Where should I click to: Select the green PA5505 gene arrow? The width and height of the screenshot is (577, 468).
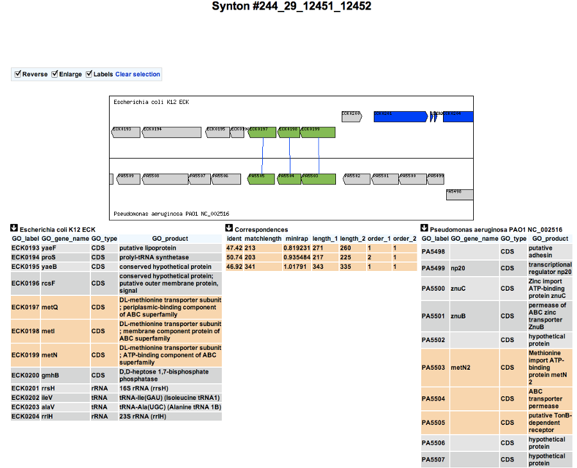coord(262,179)
